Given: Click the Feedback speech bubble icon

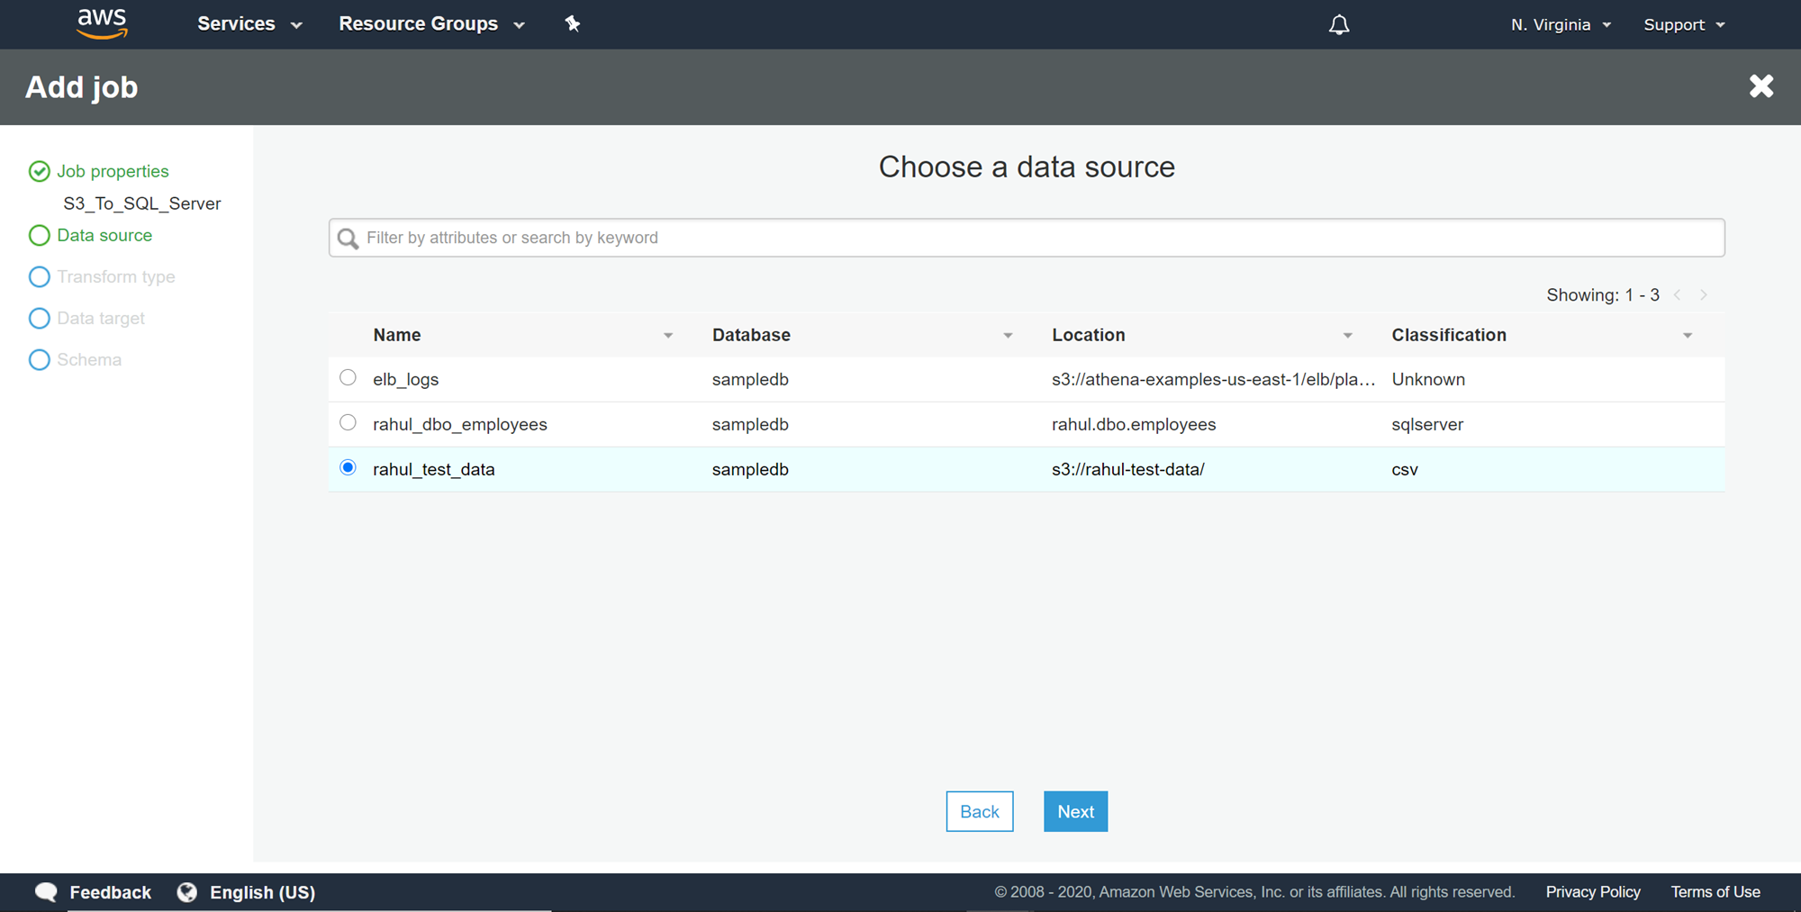Looking at the screenshot, I should point(46,892).
